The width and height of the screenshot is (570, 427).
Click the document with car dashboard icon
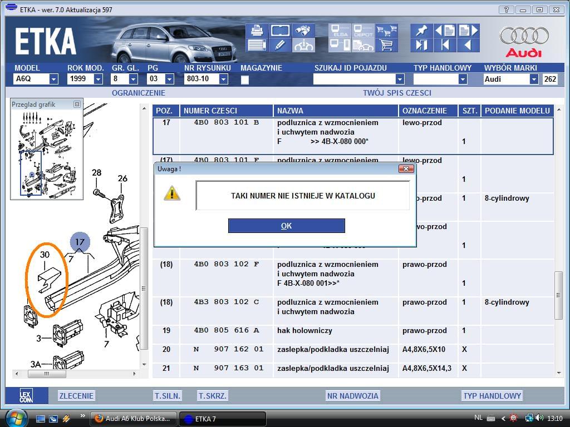click(x=363, y=45)
